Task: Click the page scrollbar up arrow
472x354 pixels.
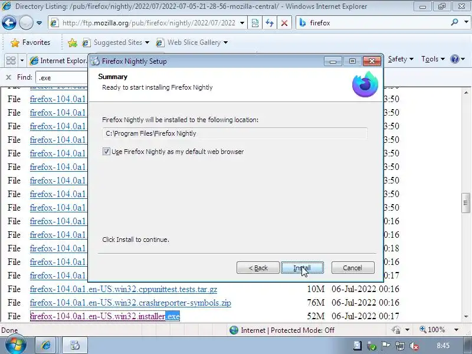Action: 466,93
